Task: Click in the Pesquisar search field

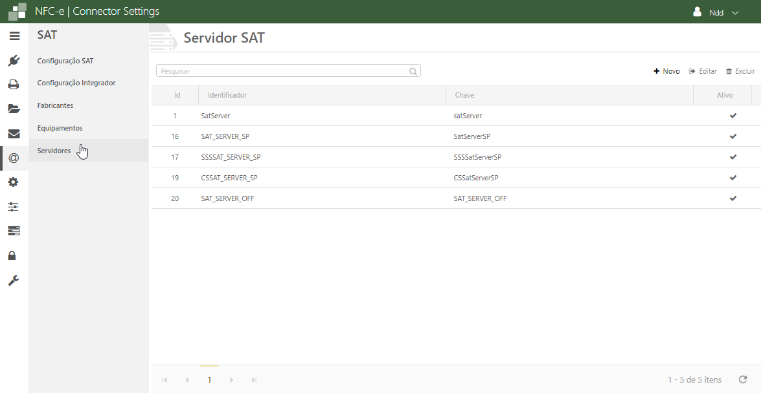Action: pyautogui.click(x=283, y=71)
